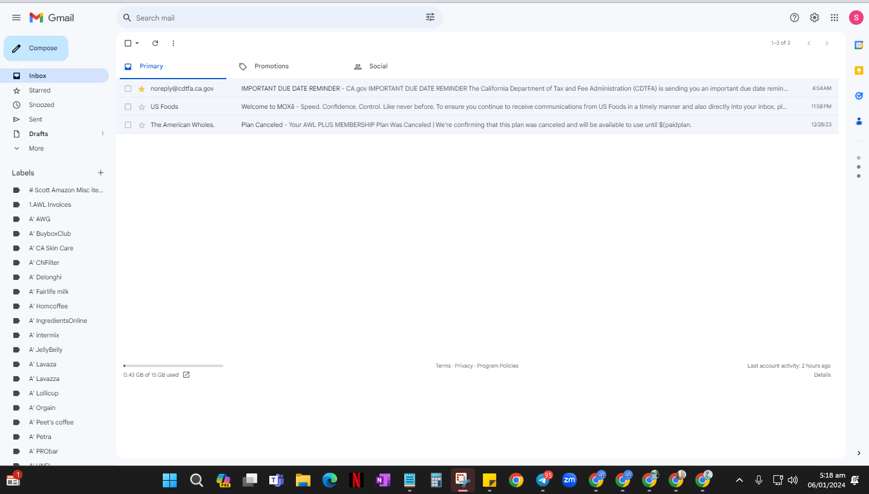Screen dimensions: 869x494
Task: Open the Privacy link
Action: coord(464,366)
